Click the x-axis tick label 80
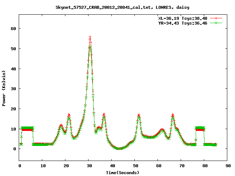The height and width of the screenshot is (176, 235). coord(205,166)
